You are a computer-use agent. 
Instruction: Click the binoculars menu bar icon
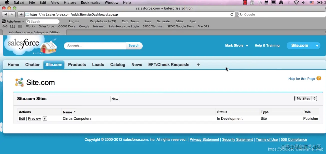[281, 3]
